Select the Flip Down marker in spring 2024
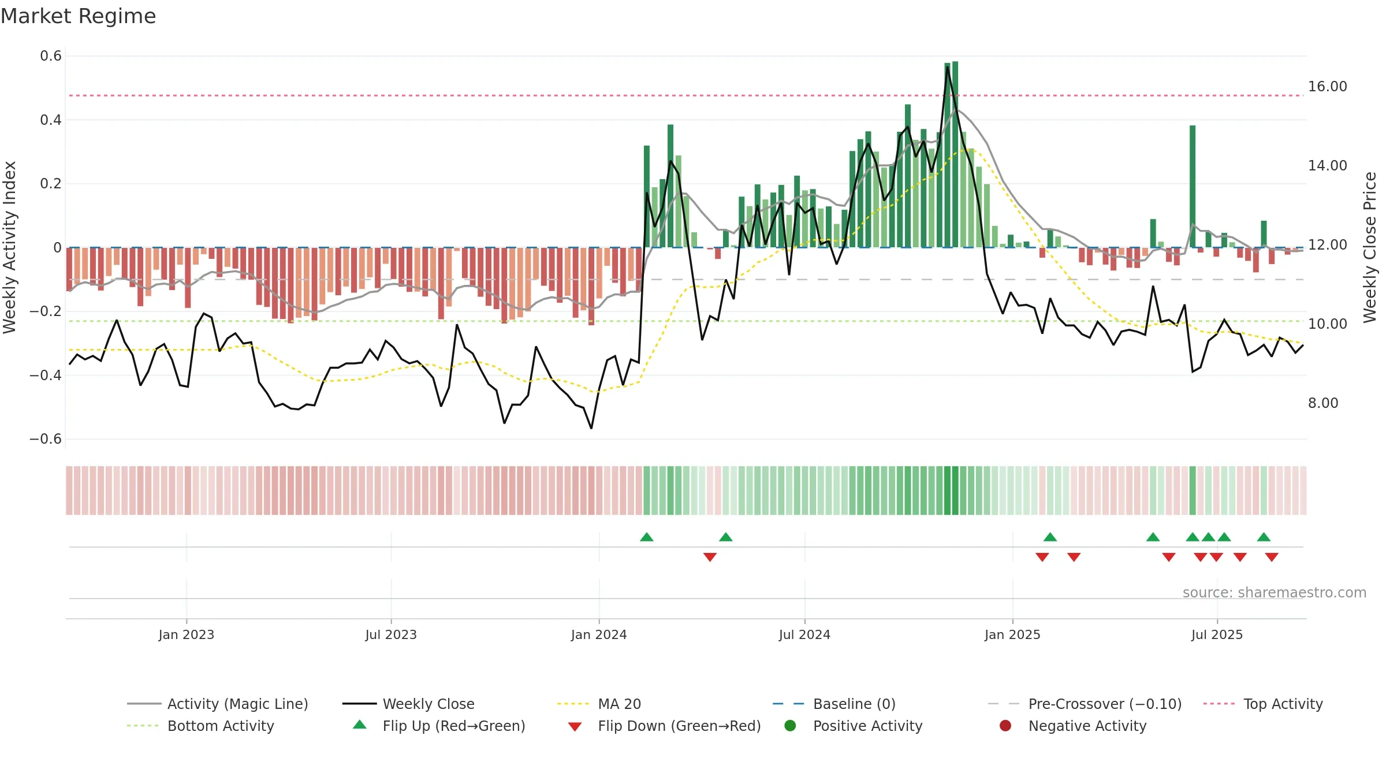The width and height of the screenshot is (1386, 780). click(x=710, y=557)
